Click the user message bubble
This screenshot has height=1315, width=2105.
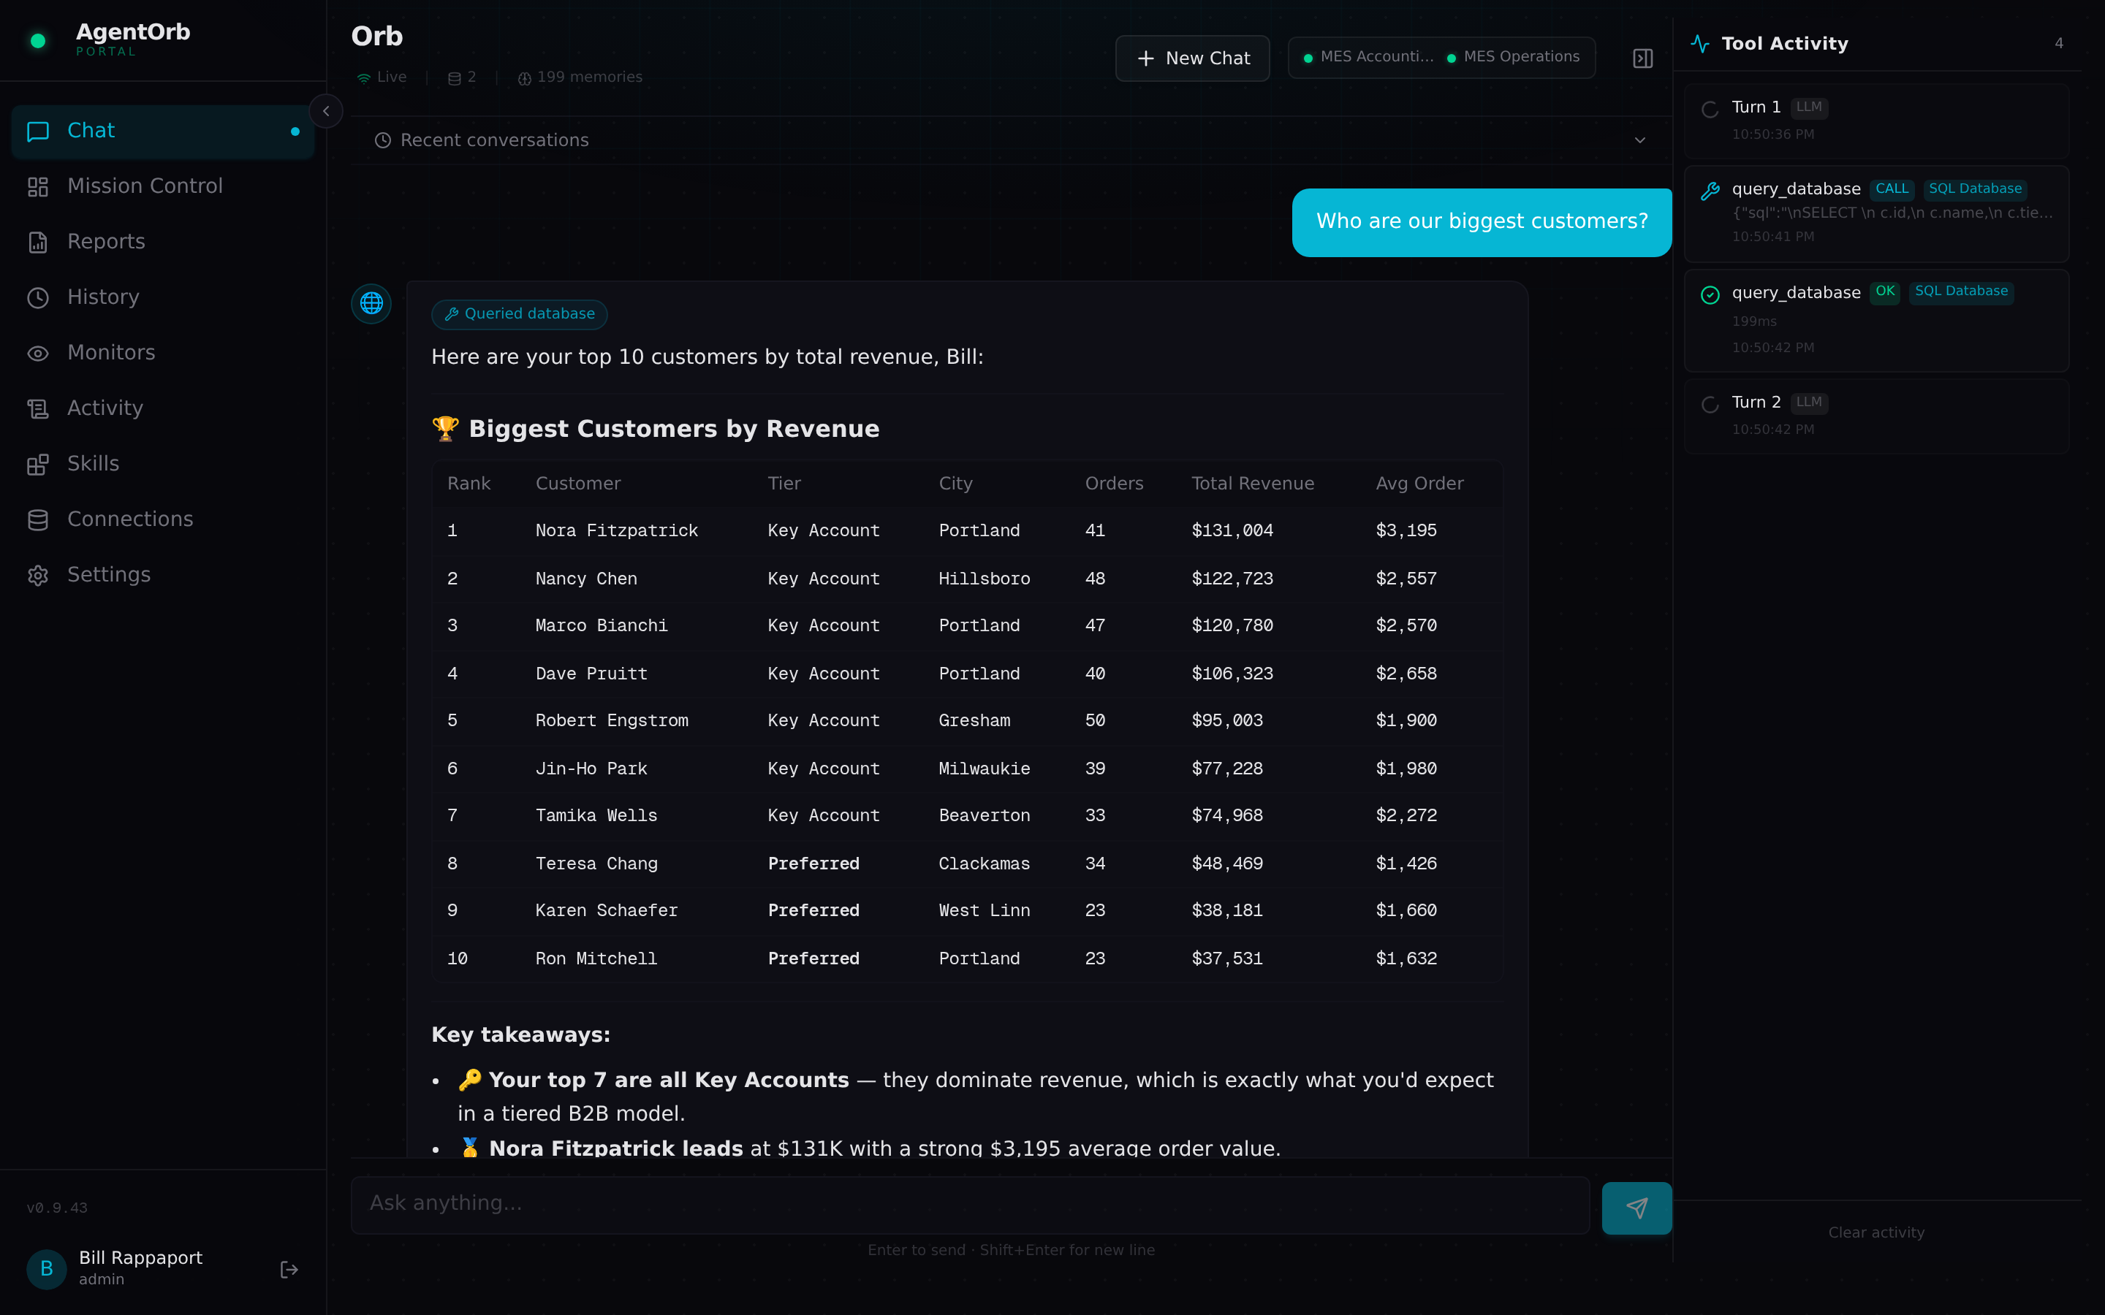pyautogui.click(x=1482, y=222)
